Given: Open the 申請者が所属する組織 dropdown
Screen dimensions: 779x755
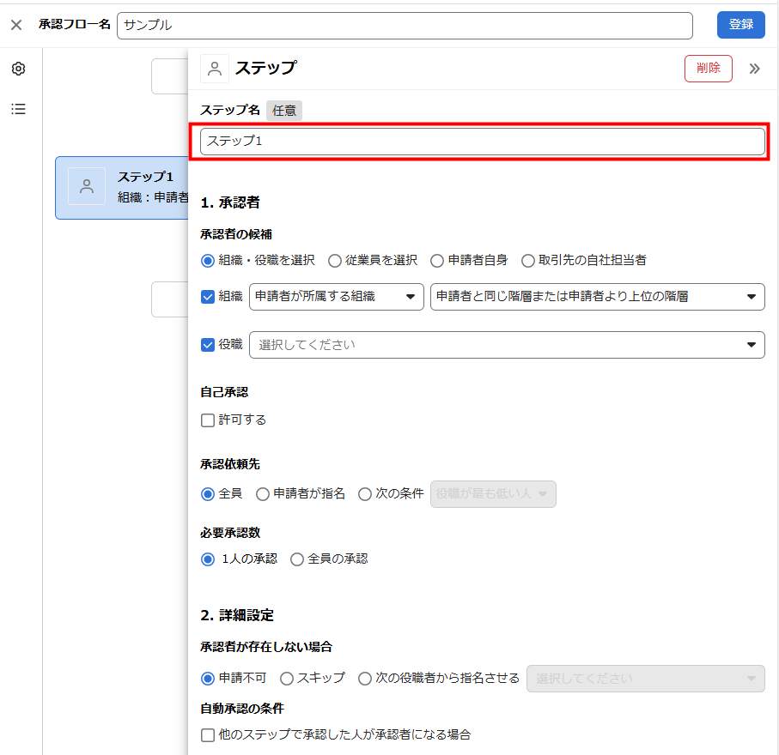Looking at the screenshot, I should 336,297.
